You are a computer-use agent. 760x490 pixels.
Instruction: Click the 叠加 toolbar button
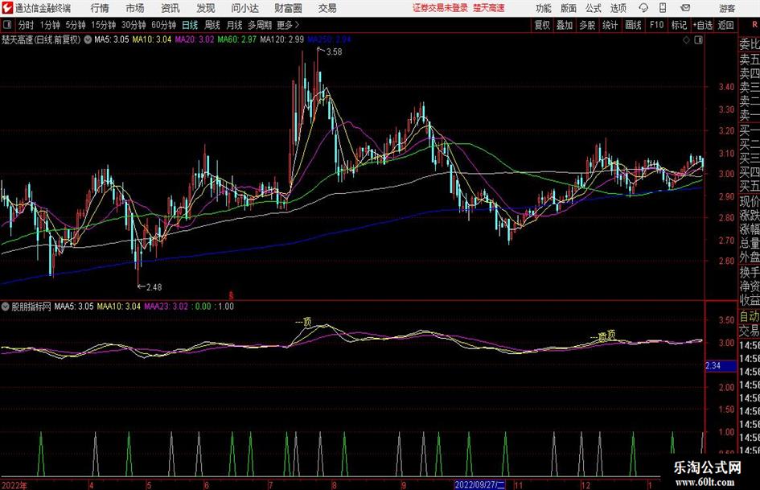(565, 25)
